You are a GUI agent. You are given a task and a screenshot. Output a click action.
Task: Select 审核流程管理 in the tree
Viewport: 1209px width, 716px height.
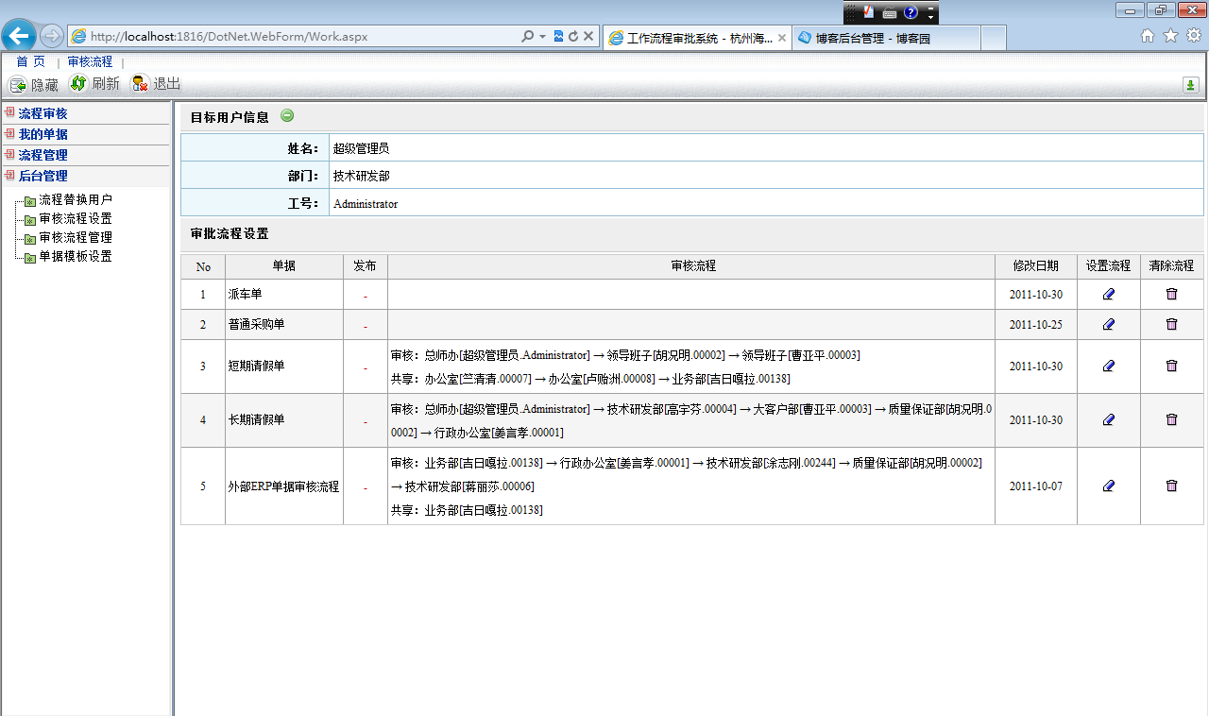coord(76,237)
